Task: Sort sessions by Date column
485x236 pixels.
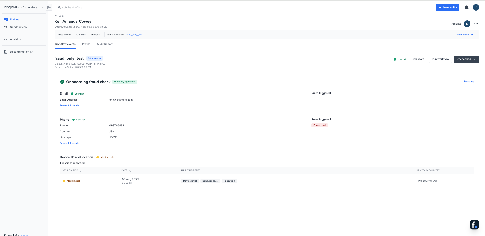Action: (x=130, y=171)
